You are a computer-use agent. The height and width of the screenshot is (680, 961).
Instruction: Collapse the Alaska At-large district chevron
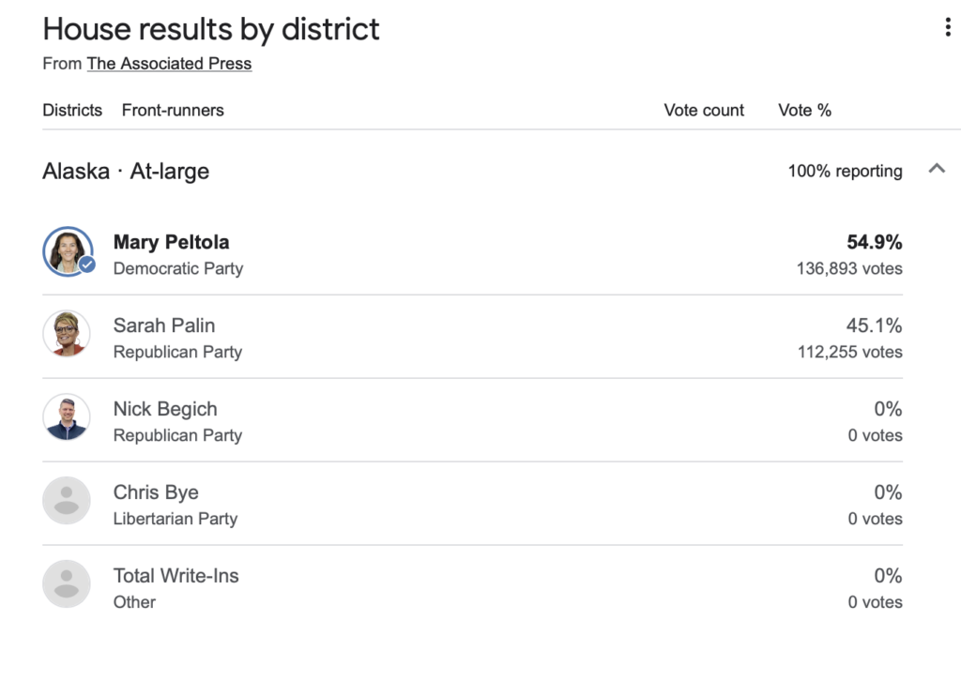936,169
